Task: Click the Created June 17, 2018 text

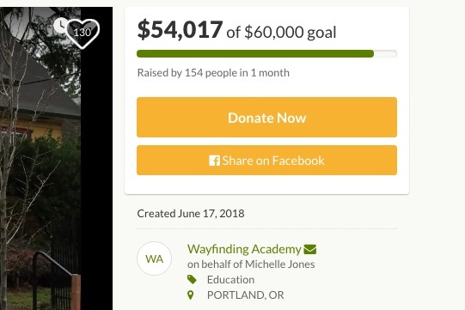Action: [191, 213]
